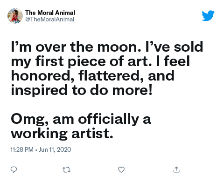Screen dimensions: 224x182
Task: Click the word "officially" in the tweet
Action: coord(108,120)
